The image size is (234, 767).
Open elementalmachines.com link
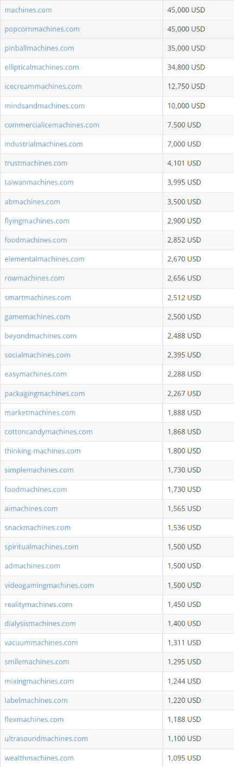click(44, 259)
